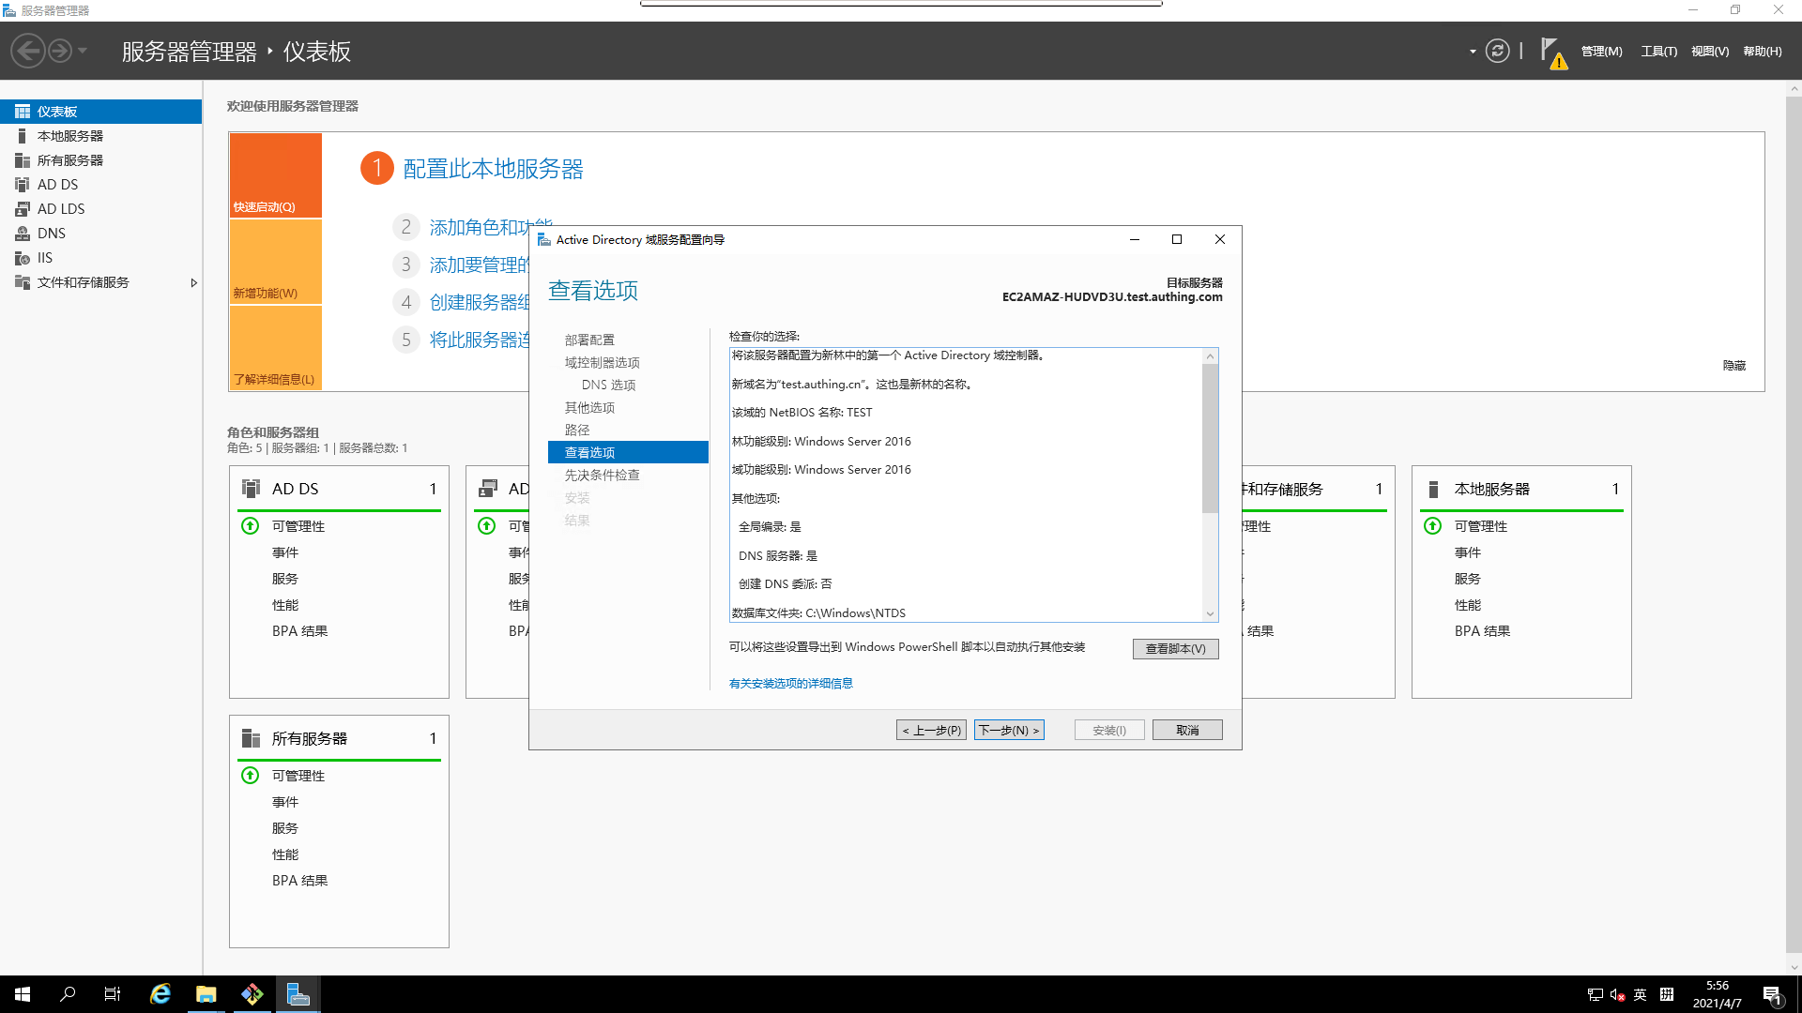This screenshot has width=1802, height=1013.
Task: Click the AD DS tile icon
Action: pos(252,489)
